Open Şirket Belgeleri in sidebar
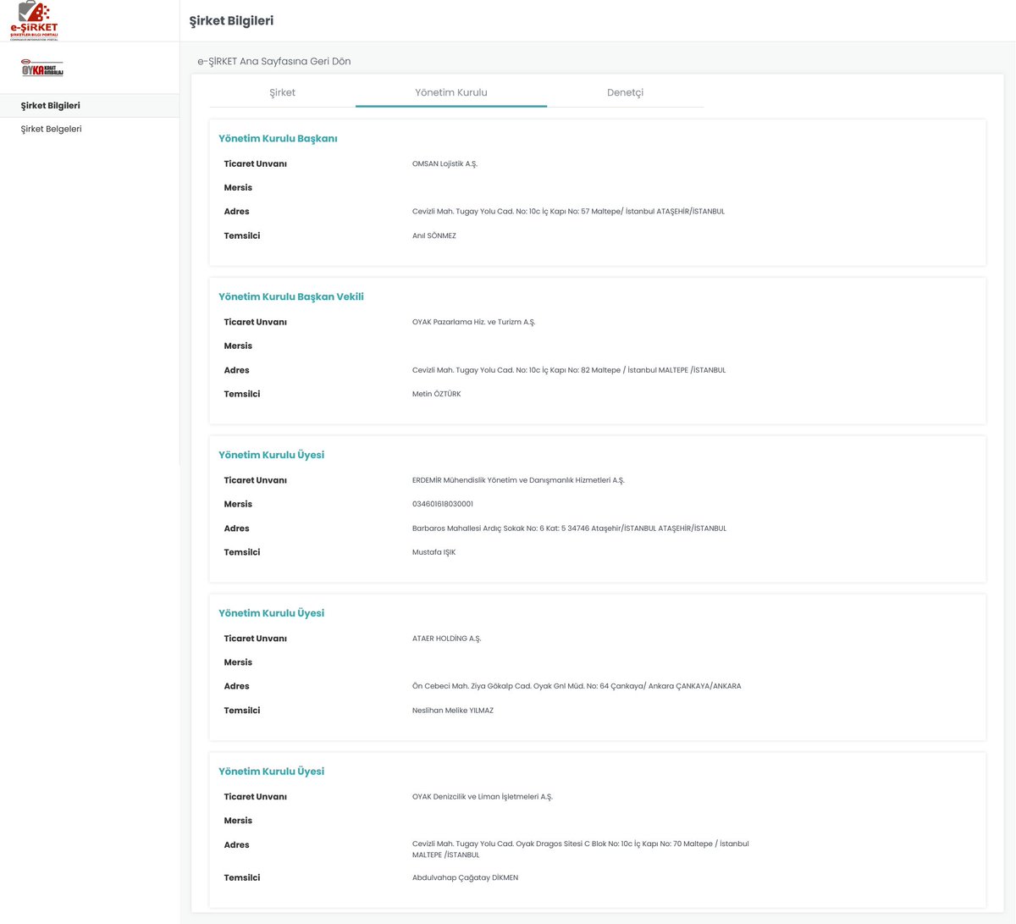 point(52,130)
